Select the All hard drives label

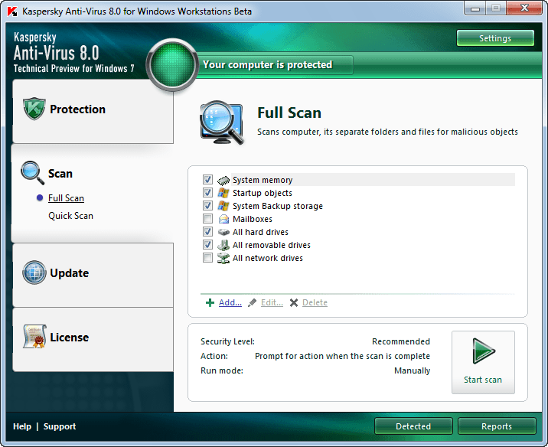coord(260,232)
